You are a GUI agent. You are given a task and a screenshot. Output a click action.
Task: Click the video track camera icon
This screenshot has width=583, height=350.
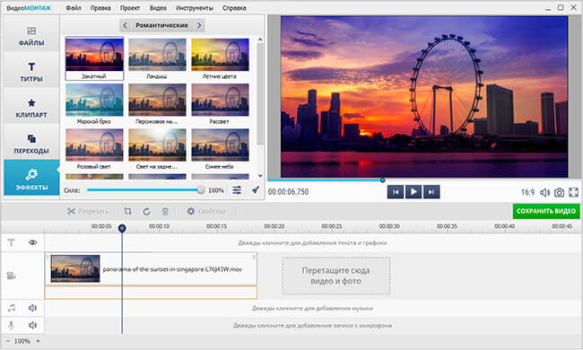pos(11,276)
